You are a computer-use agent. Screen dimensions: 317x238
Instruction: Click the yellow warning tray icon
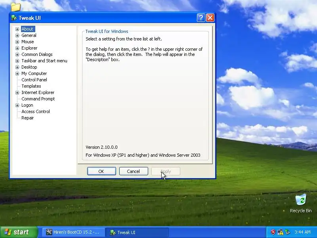(281, 232)
